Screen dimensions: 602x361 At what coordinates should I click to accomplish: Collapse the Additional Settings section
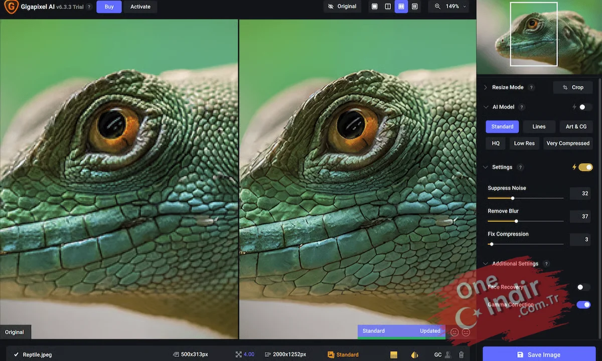[485, 264]
